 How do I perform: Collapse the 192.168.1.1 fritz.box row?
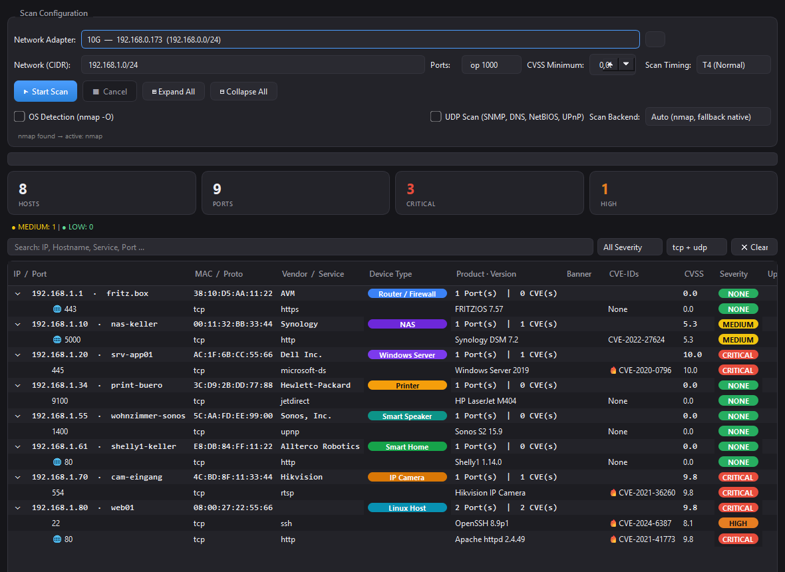(17, 294)
